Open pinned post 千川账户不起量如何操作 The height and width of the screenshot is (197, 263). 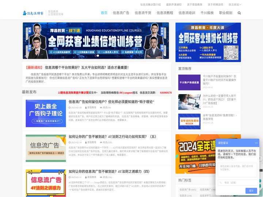(220, 80)
